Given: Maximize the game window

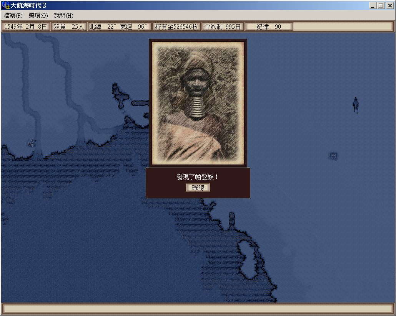Looking at the screenshot, I should [x=381, y=5].
